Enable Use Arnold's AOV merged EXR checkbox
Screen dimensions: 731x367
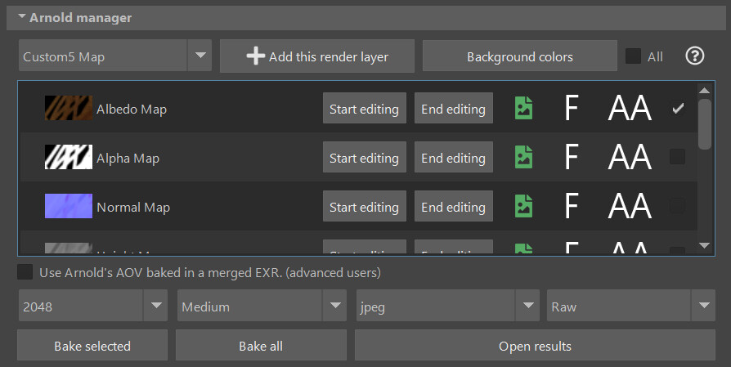pyautogui.click(x=25, y=272)
